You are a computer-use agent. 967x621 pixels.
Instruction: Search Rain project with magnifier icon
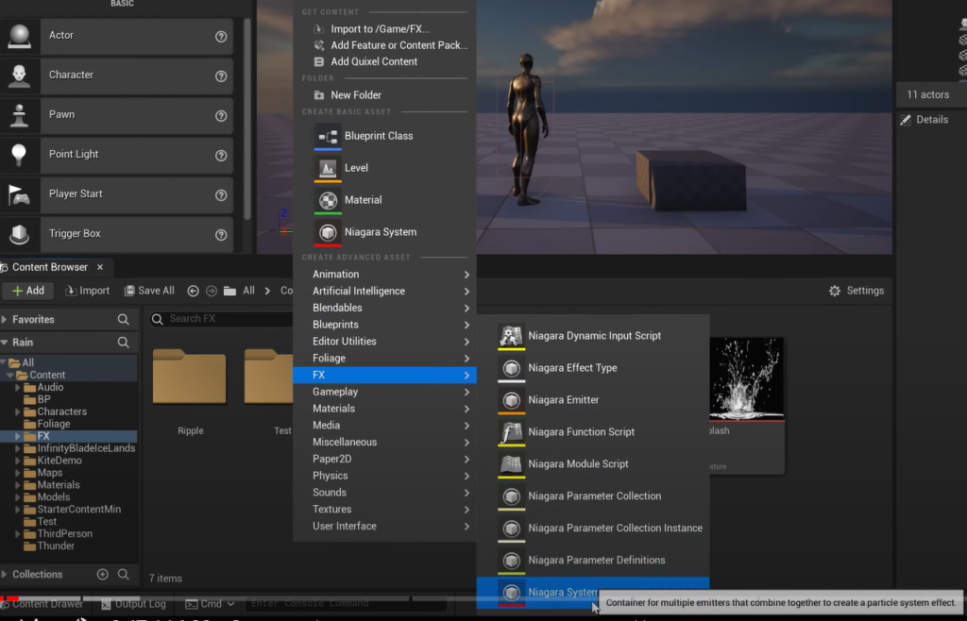[124, 342]
